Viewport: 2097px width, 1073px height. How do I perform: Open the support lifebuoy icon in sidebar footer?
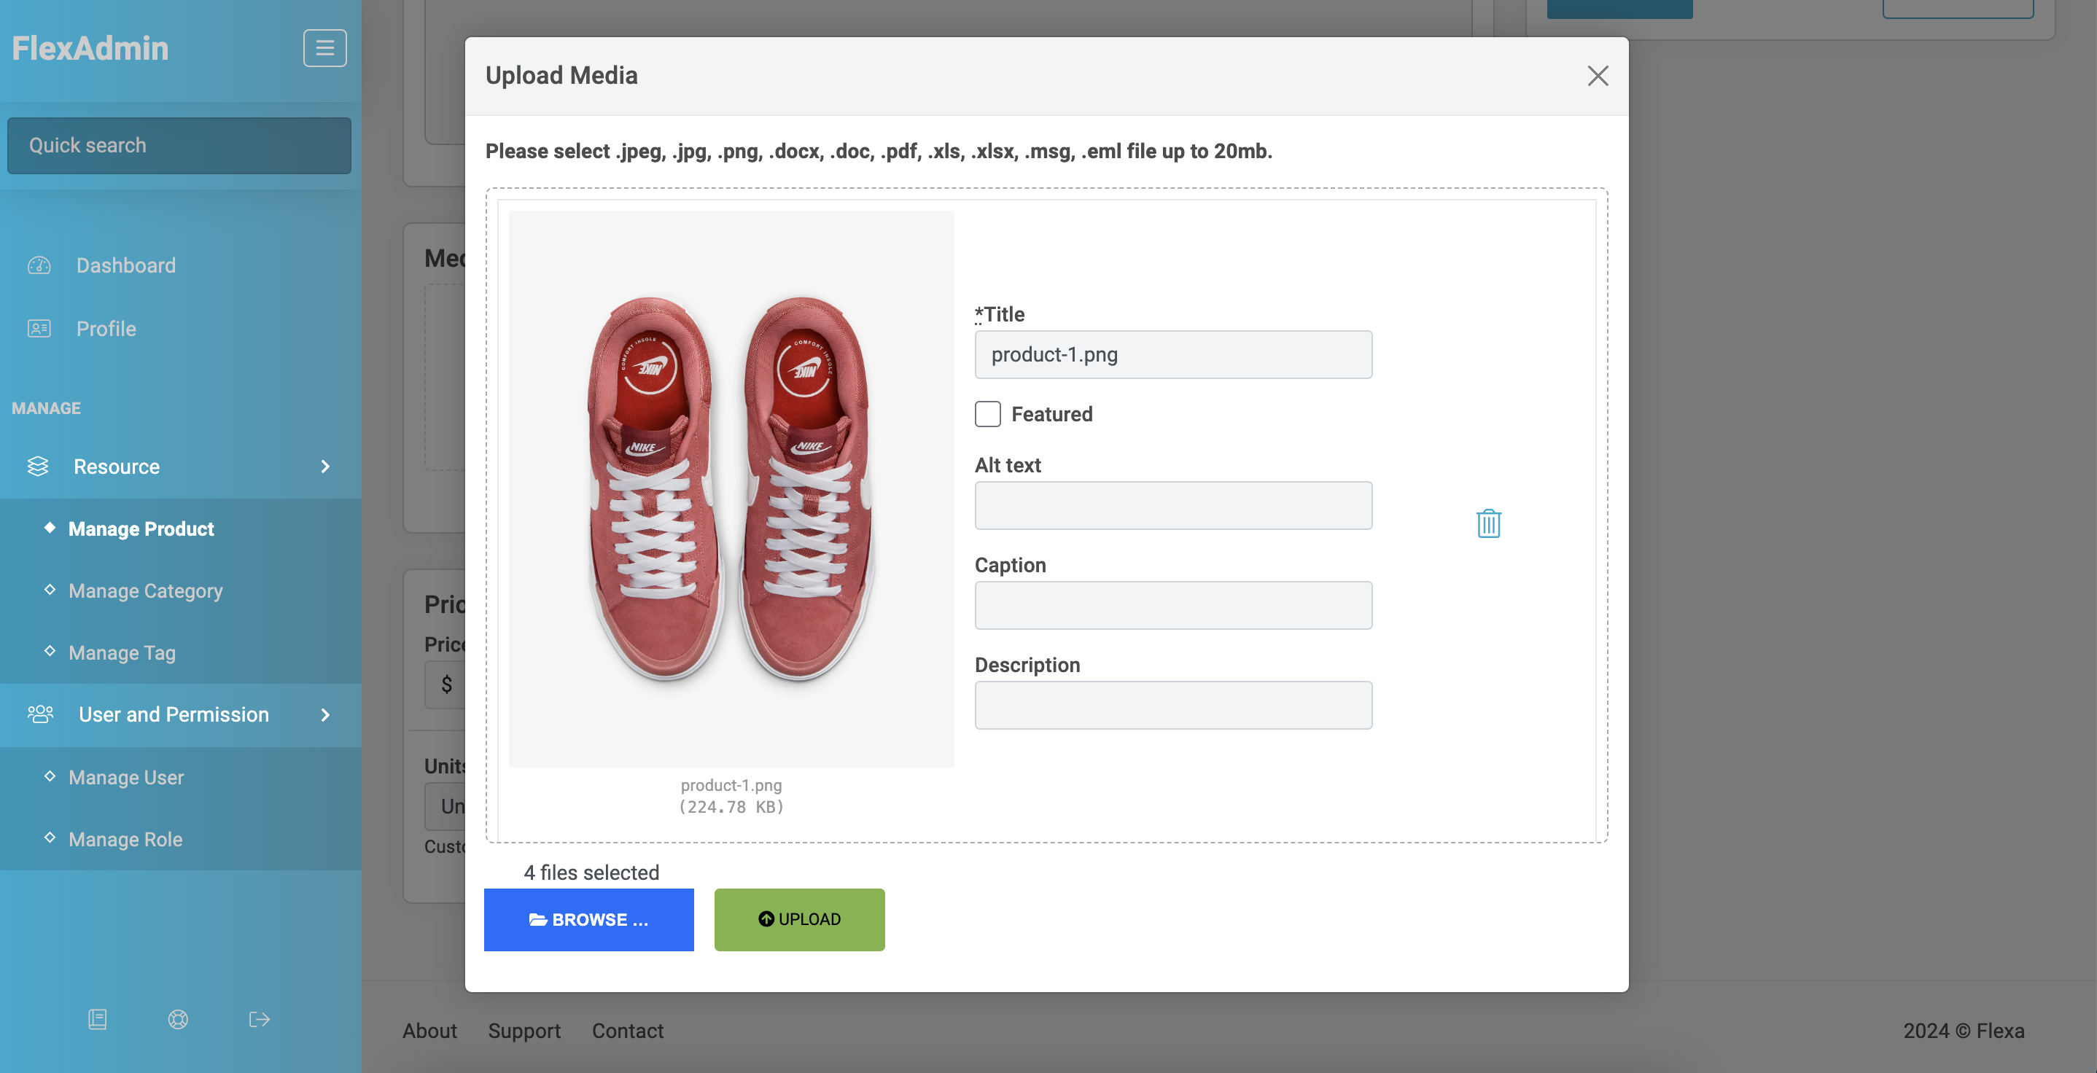click(177, 1018)
